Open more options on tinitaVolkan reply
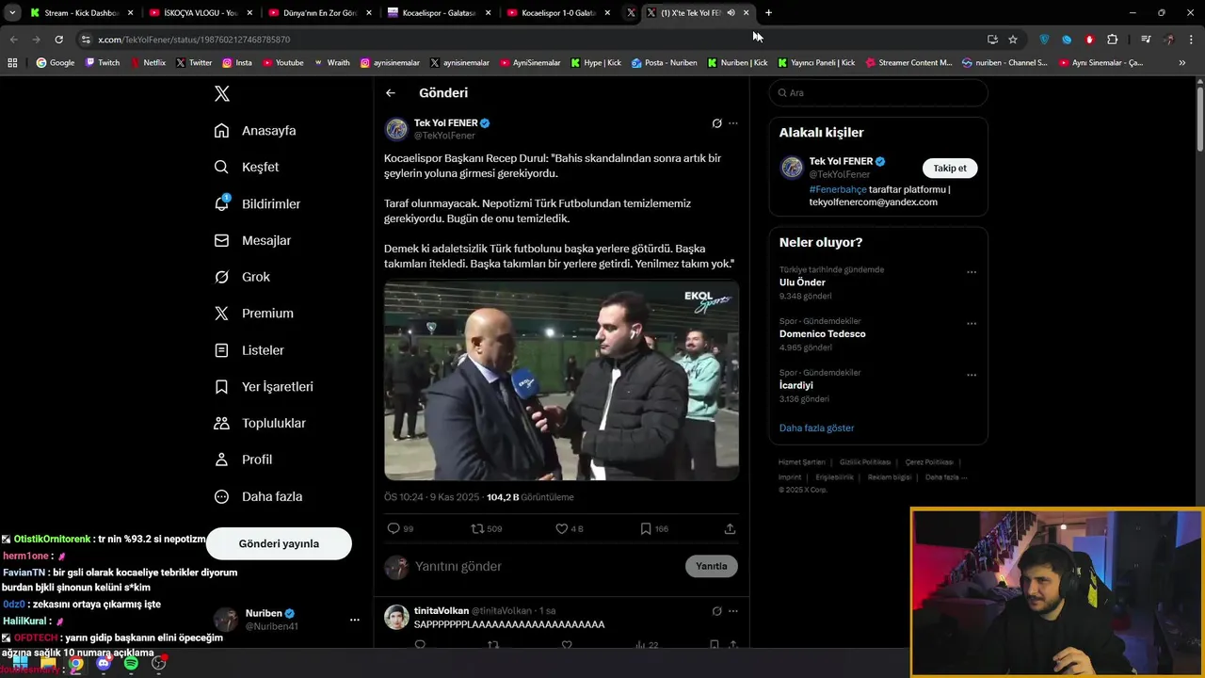The image size is (1205, 678). 733,611
